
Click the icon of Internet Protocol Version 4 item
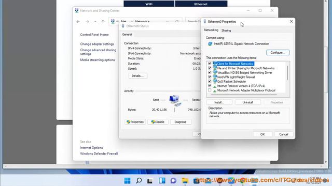coord(215,86)
